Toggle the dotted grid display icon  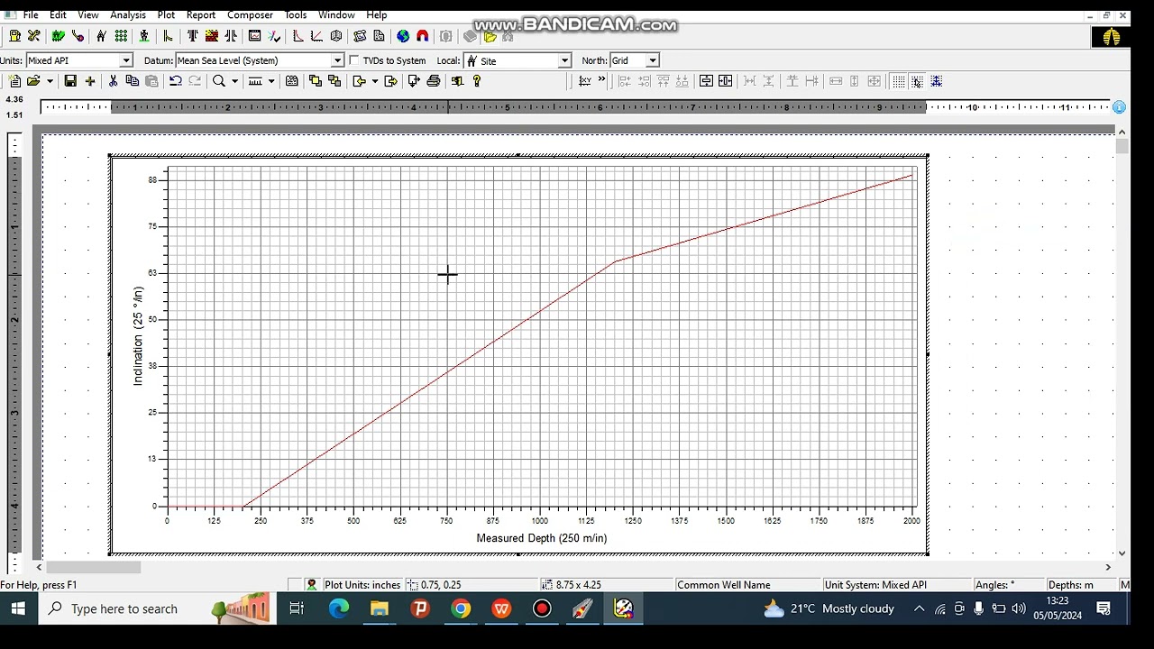(898, 81)
